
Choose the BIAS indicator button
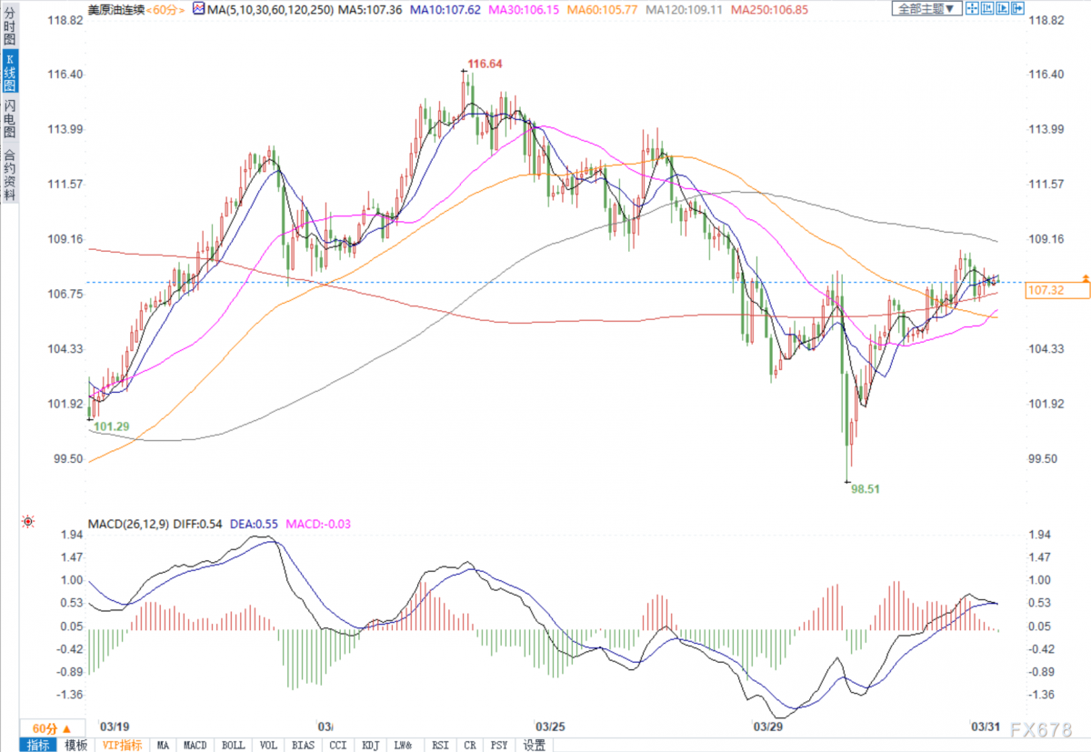(303, 745)
